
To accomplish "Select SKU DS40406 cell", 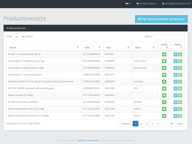I will [118, 61].
